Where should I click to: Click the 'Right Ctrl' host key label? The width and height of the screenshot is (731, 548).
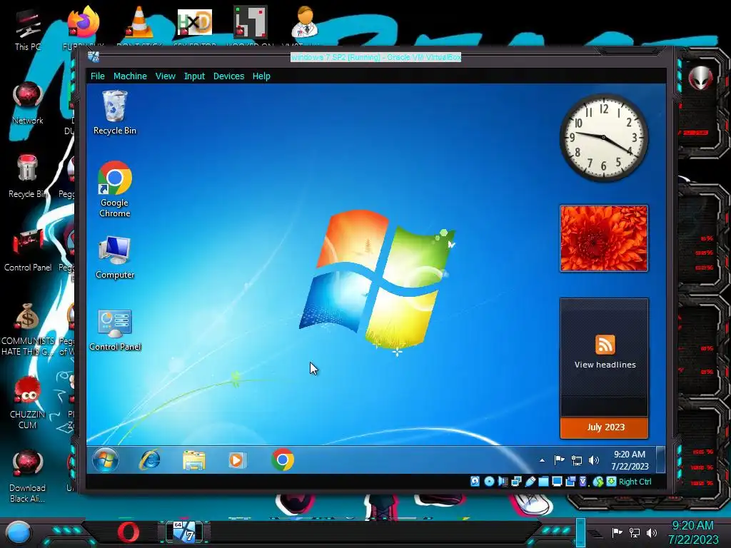coord(635,482)
